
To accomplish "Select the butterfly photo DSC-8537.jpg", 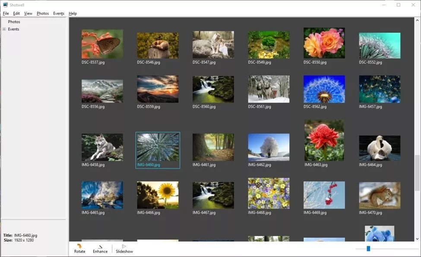I will point(102,44).
